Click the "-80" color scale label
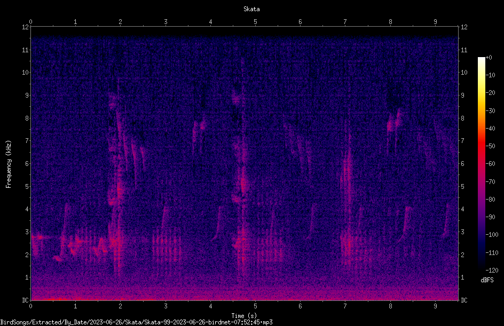Image resolution: width=504 pixels, height=326 pixels. (x=490, y=200)
